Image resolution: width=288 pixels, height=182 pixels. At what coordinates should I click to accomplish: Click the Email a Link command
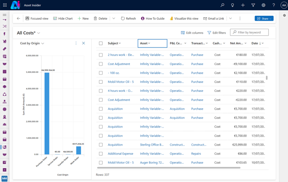click(214, 18)
